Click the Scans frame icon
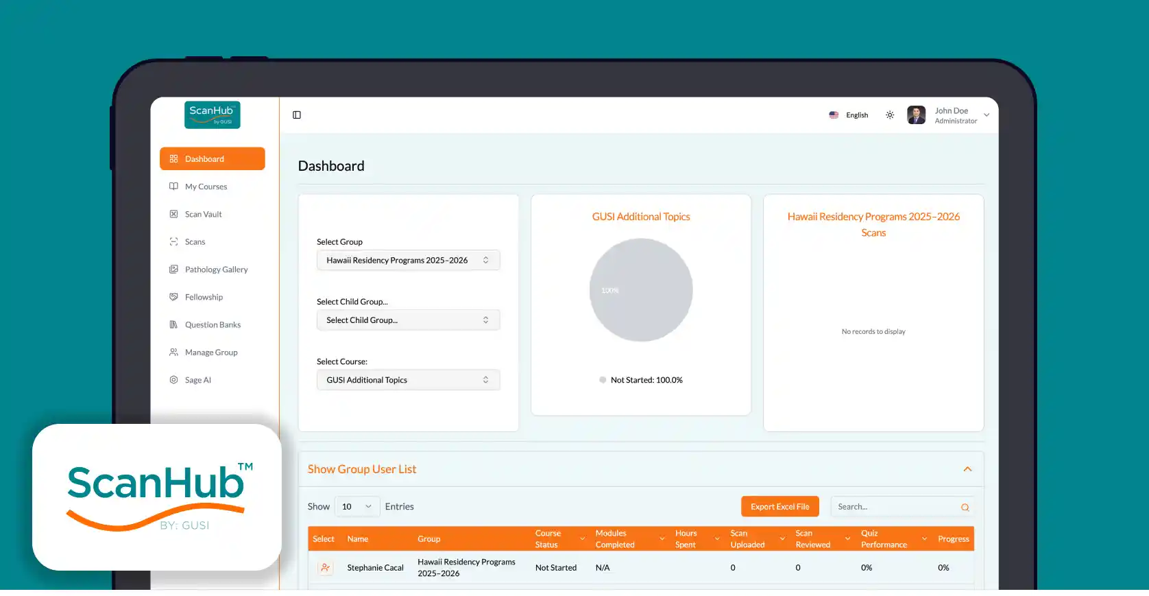Image resolution: width=1149 pixels, height=596 pixels. pyautogui.click(x=173, y=241)
